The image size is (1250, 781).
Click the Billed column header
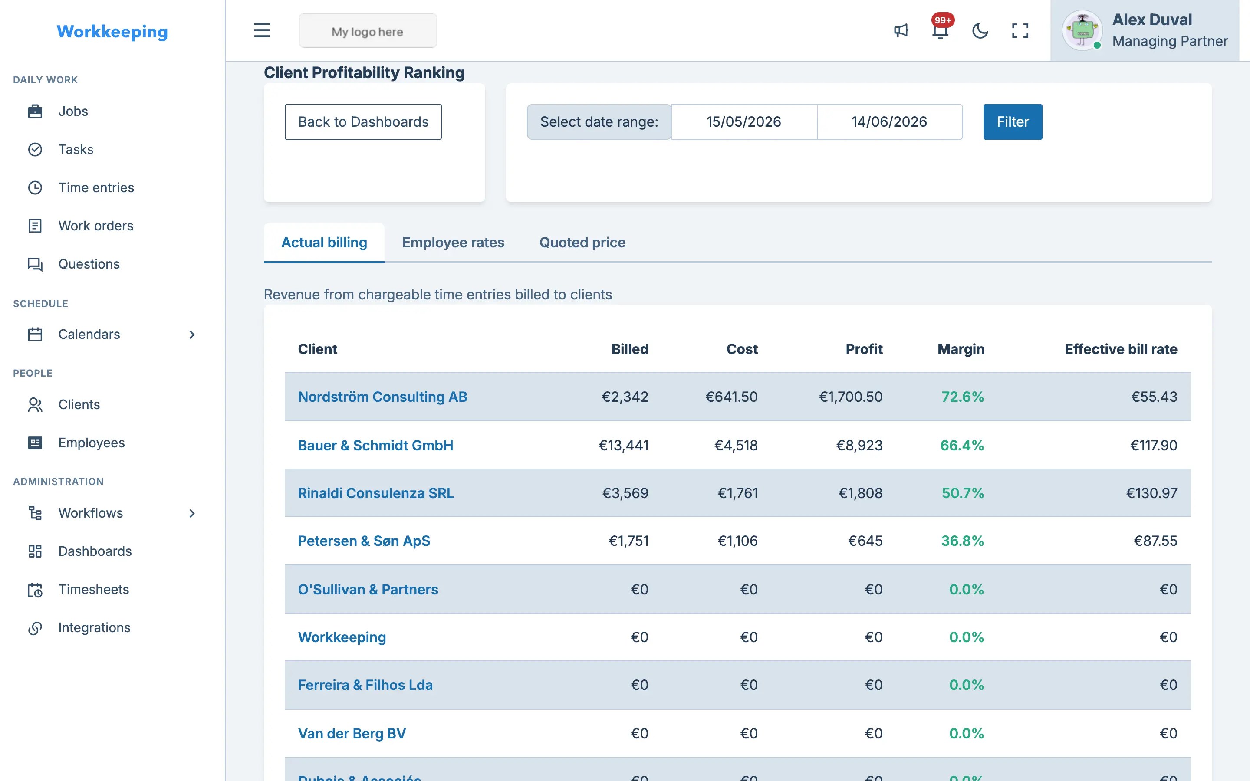point(630,349)
